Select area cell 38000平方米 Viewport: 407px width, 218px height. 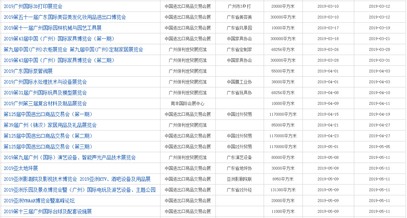point(283,82)
